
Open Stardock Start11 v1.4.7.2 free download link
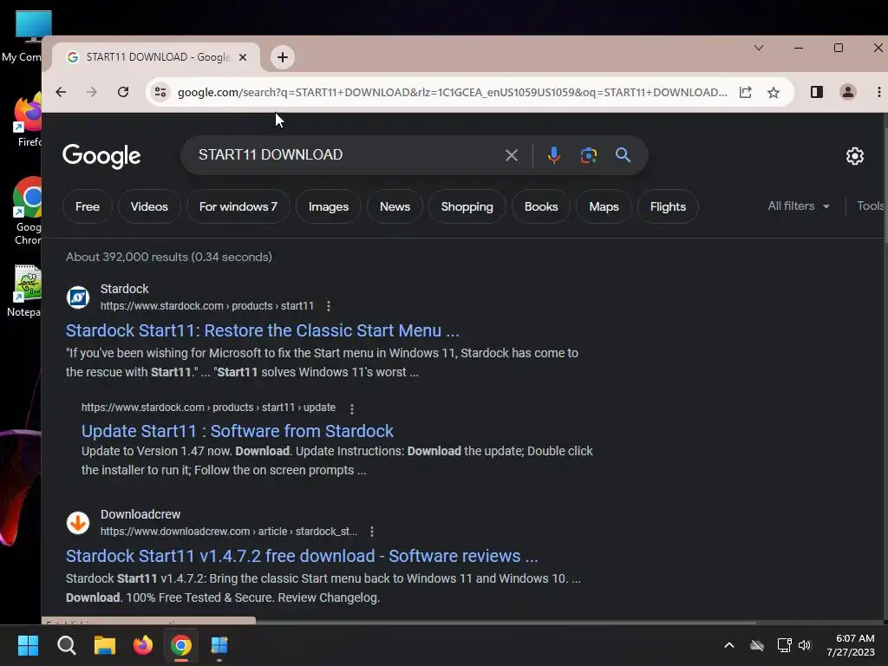(302, 556)
